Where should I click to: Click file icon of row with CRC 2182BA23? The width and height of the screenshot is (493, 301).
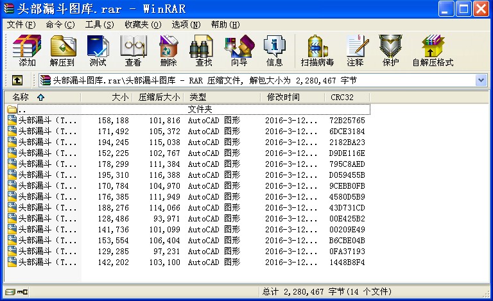coord(12,142)
